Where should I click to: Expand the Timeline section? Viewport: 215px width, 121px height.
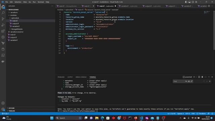pyautogui.click(x=12, y=111)
